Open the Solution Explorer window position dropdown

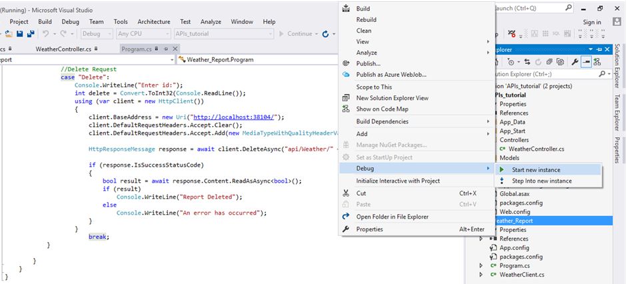[x=591, y=49]
